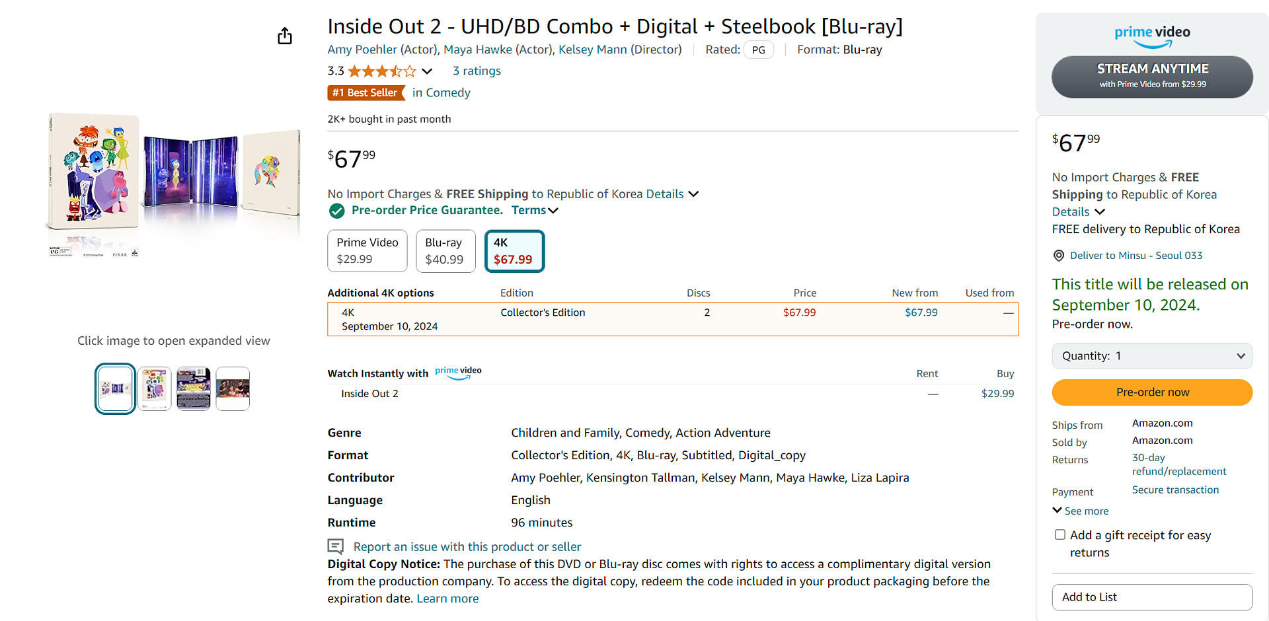Viewport: 1269px width, 621px height.
Task: Click the Stream Anytime button
Action: point(1152,77)
